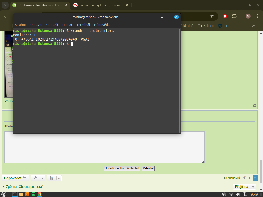The height and width of the screenshot is (197, 263).
Task: Open the "Přejít na" jump-to dropdown
Action: tap(244, 187)
